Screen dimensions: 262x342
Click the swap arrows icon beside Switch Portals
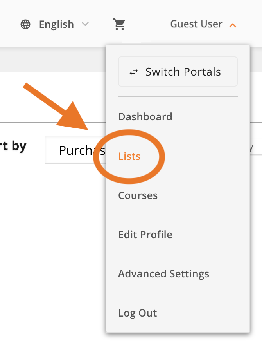[134, 72]
